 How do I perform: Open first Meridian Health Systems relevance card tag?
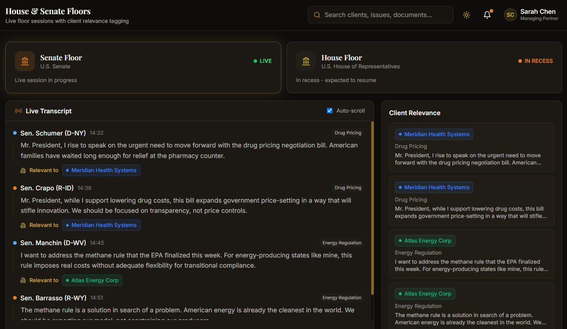[434, 134]
